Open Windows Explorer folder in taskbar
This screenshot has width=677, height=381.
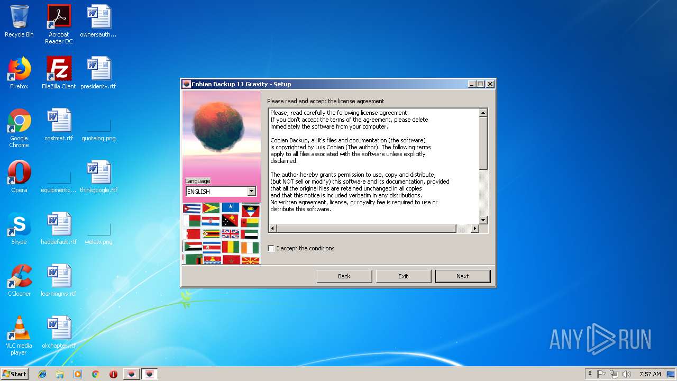point(60,374)
